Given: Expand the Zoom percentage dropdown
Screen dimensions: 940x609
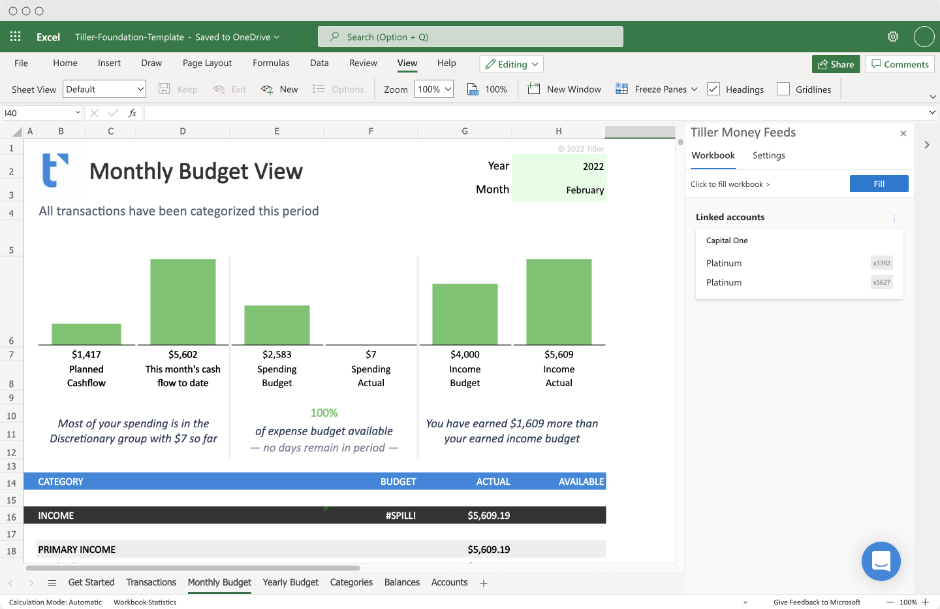Looking at the screenshot, I should [434, 89].
